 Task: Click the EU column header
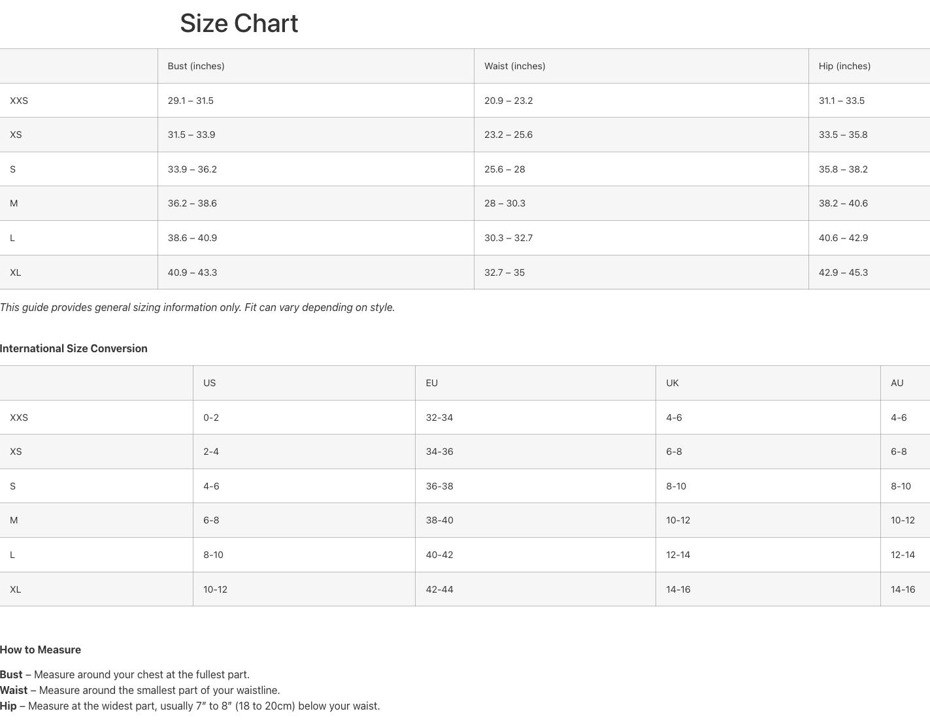(x=431, y=383)
